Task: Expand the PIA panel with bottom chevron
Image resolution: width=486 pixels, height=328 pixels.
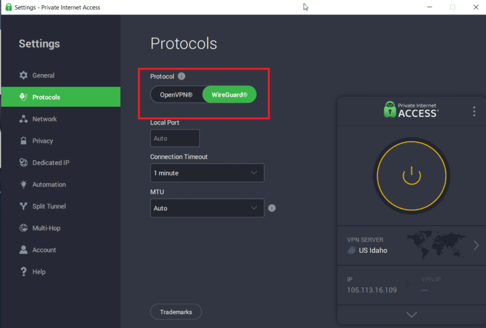Action: click(411, 314)
